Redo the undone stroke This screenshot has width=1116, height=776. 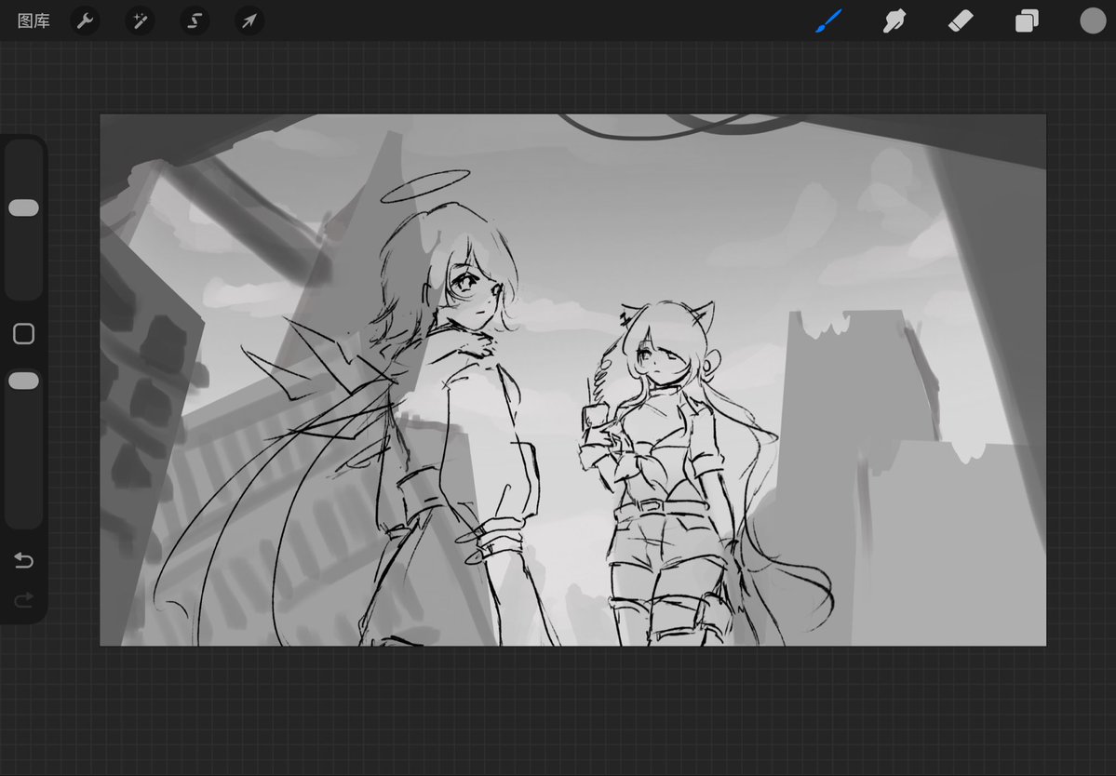point(23,601)
